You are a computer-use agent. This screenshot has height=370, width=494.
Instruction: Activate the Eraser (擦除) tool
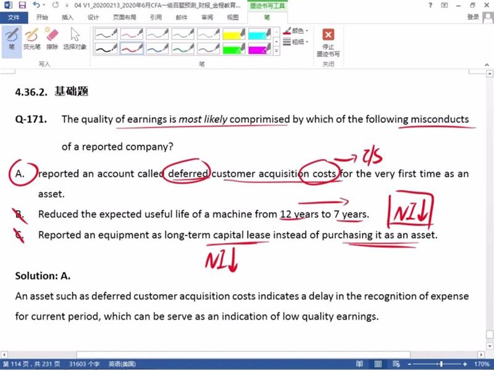pos(52,38)
